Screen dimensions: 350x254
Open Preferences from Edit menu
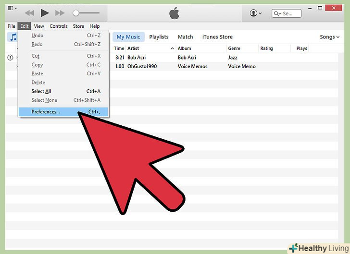[x=63, y=112]
